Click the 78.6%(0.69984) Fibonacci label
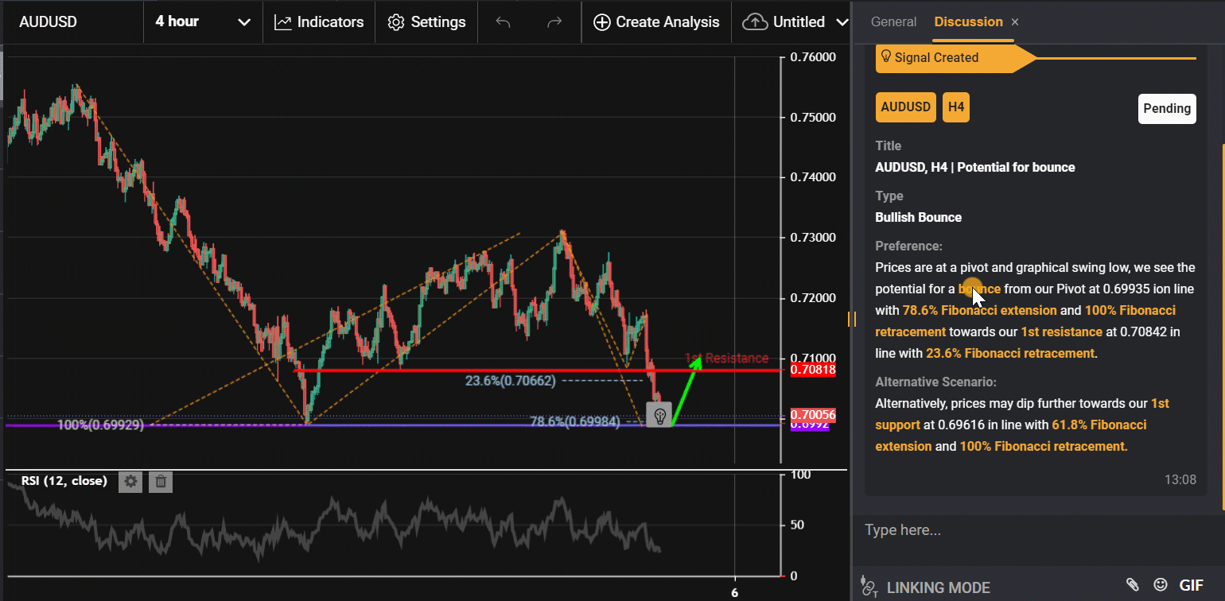The width and height of the screenshot is (1225, 601). click(575, 422)
